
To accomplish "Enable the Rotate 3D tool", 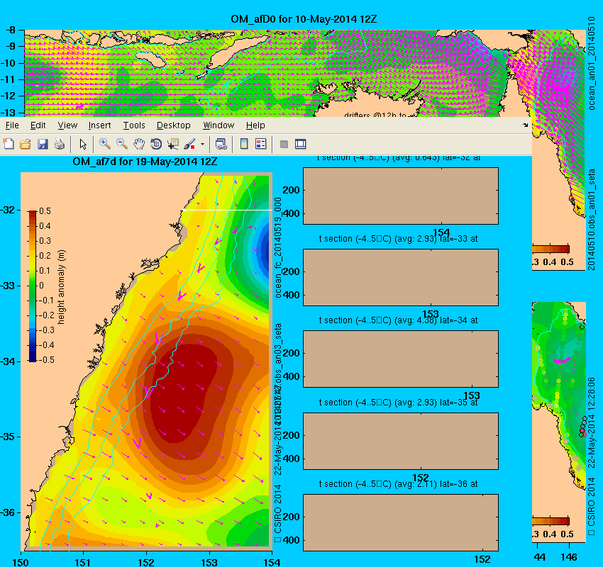I will (156, 144).
